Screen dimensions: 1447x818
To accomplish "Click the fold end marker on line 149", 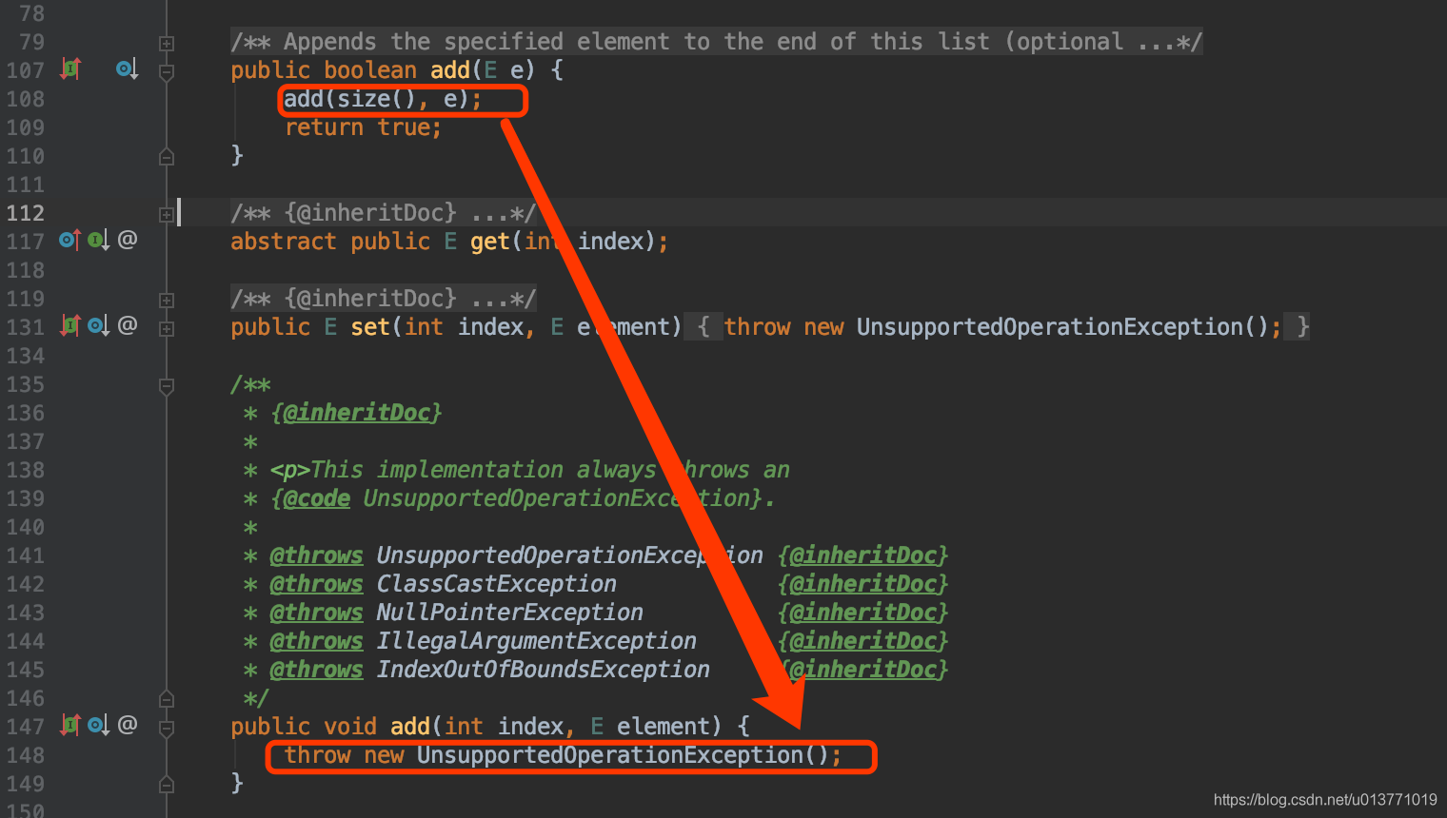I will click(167, 785).
